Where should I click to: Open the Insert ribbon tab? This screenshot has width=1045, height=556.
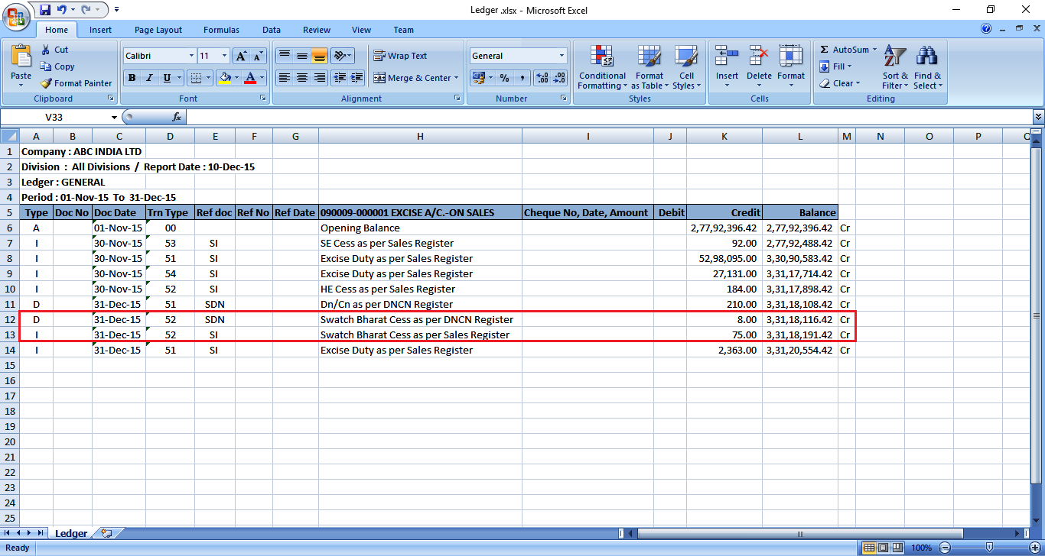100,30
